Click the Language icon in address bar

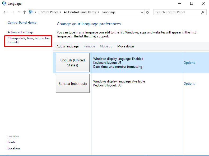[31, 12]
